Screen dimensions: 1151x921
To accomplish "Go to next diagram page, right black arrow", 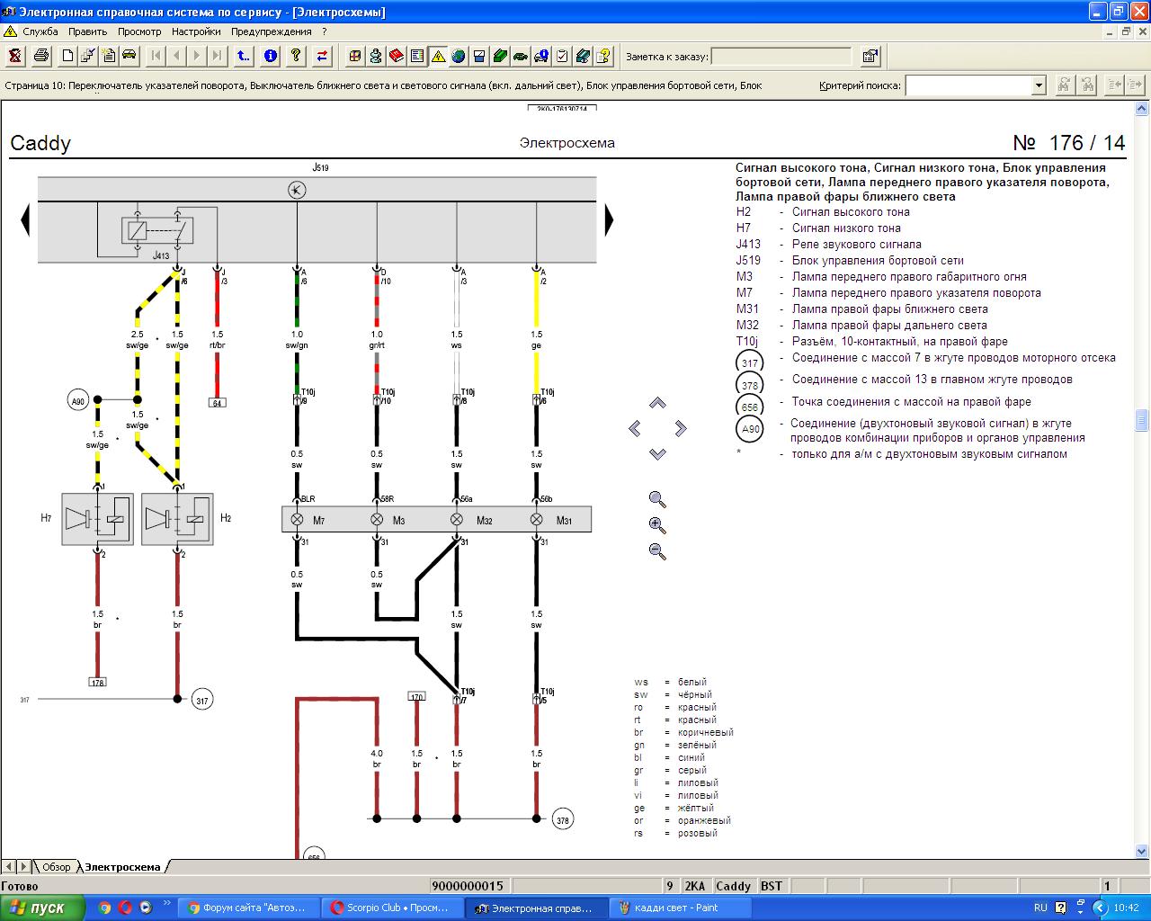I will (x=609, y=219).
